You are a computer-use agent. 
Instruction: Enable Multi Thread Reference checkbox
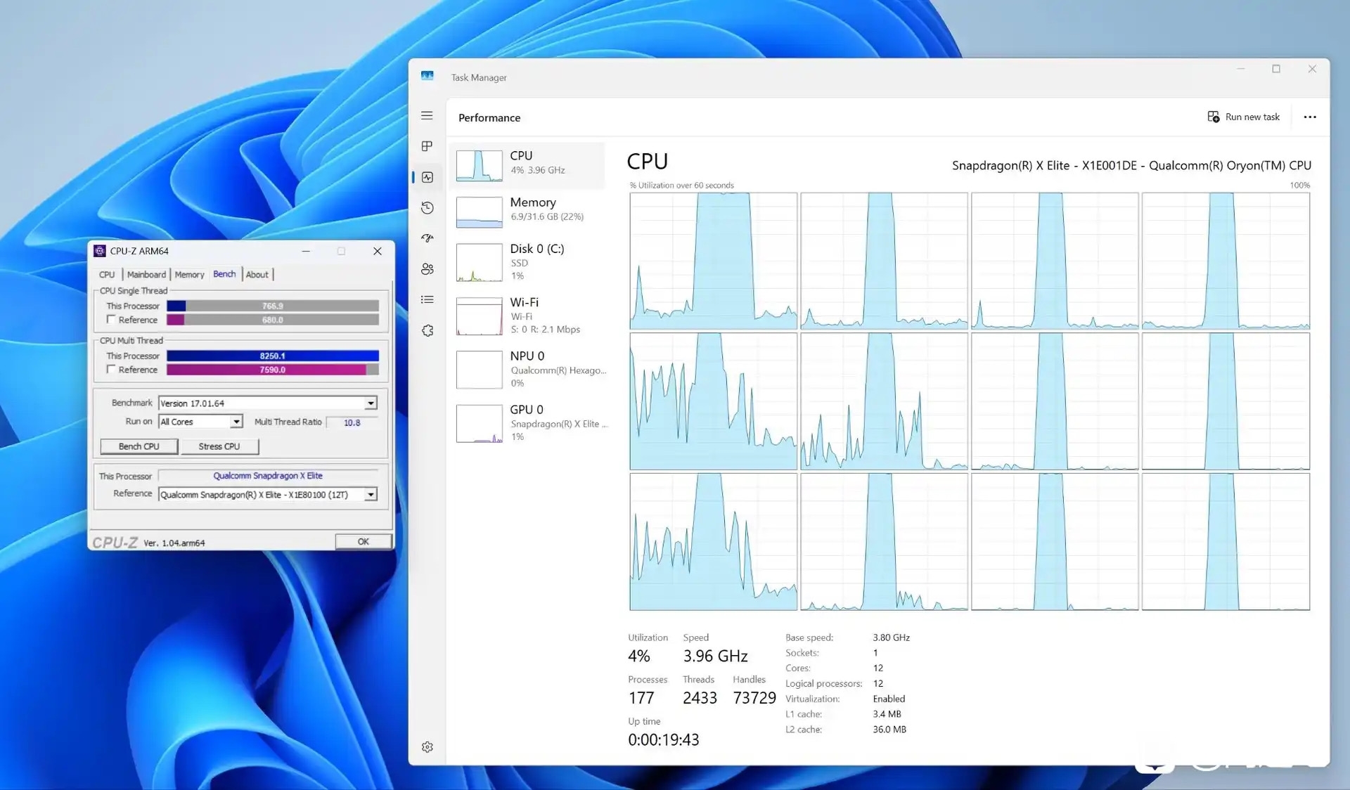pos(111,370)
